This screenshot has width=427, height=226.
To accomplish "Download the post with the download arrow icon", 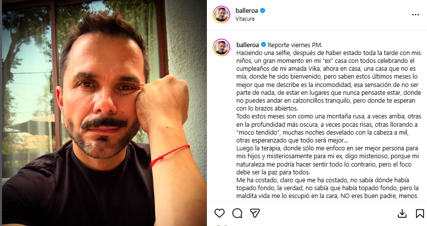I will point(402,214).
